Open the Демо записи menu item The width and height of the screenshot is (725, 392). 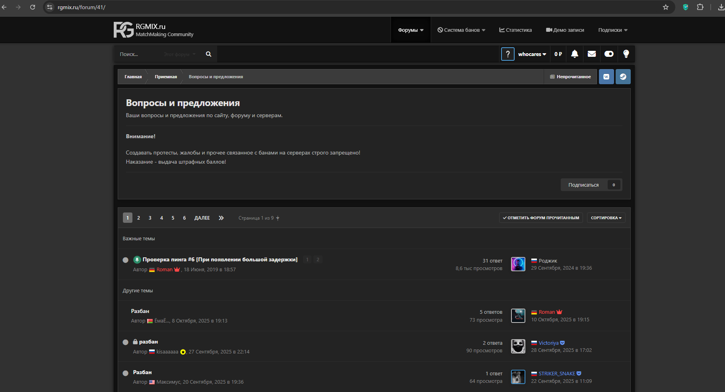pos(565,30)
